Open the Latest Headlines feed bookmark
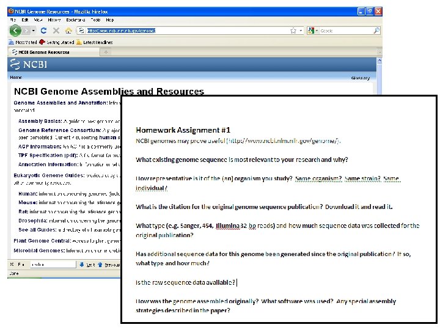This screenshot has width=440, height=330. click(95, 42)
